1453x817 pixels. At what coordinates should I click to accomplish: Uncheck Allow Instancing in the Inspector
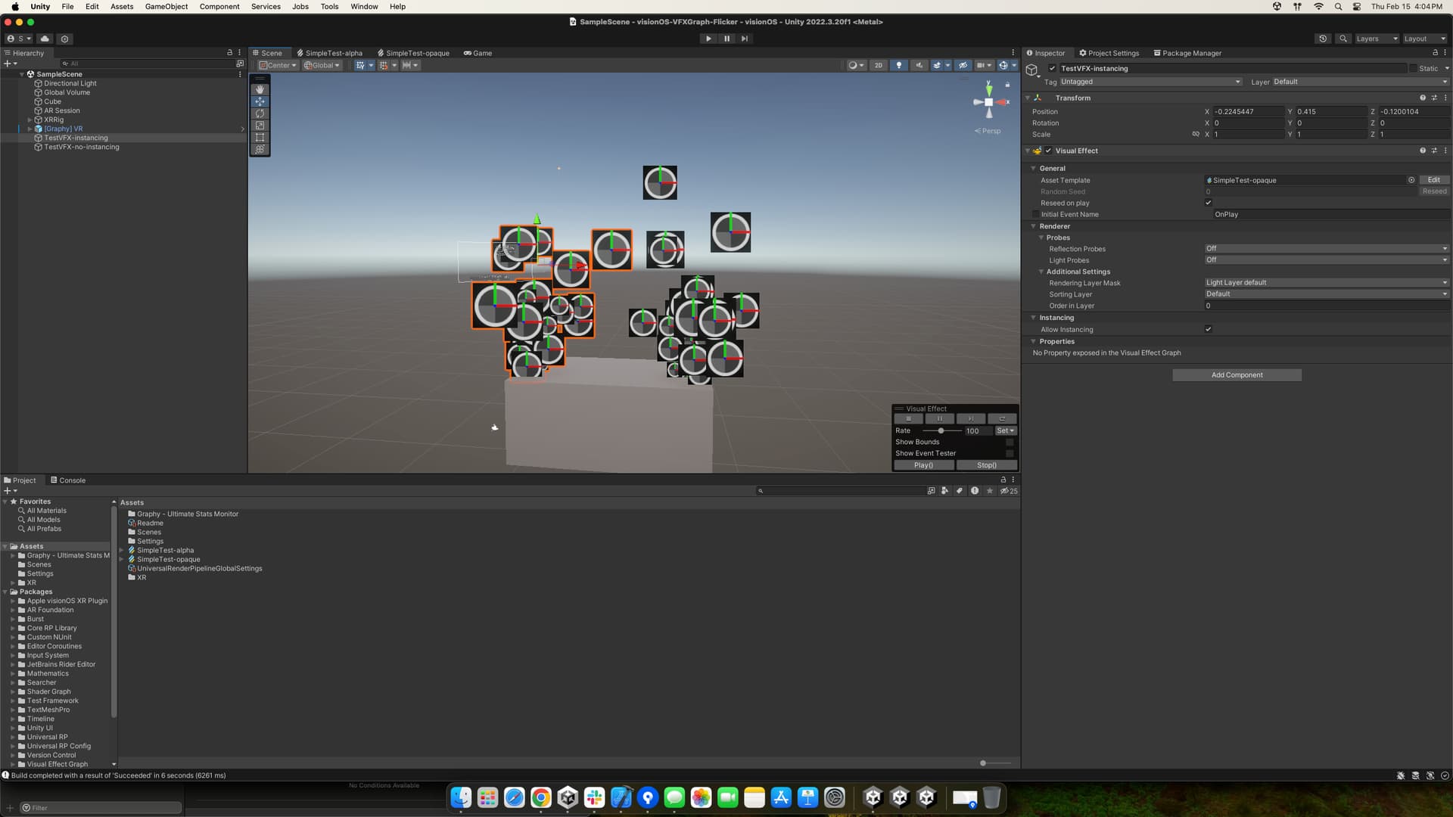[x=1209, y=329]
